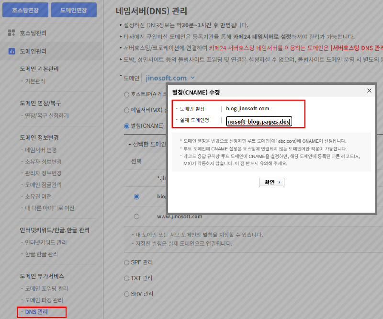Open 도메인 잠금관리 link
Screen dimensions: 383x319
pos(43,185)
